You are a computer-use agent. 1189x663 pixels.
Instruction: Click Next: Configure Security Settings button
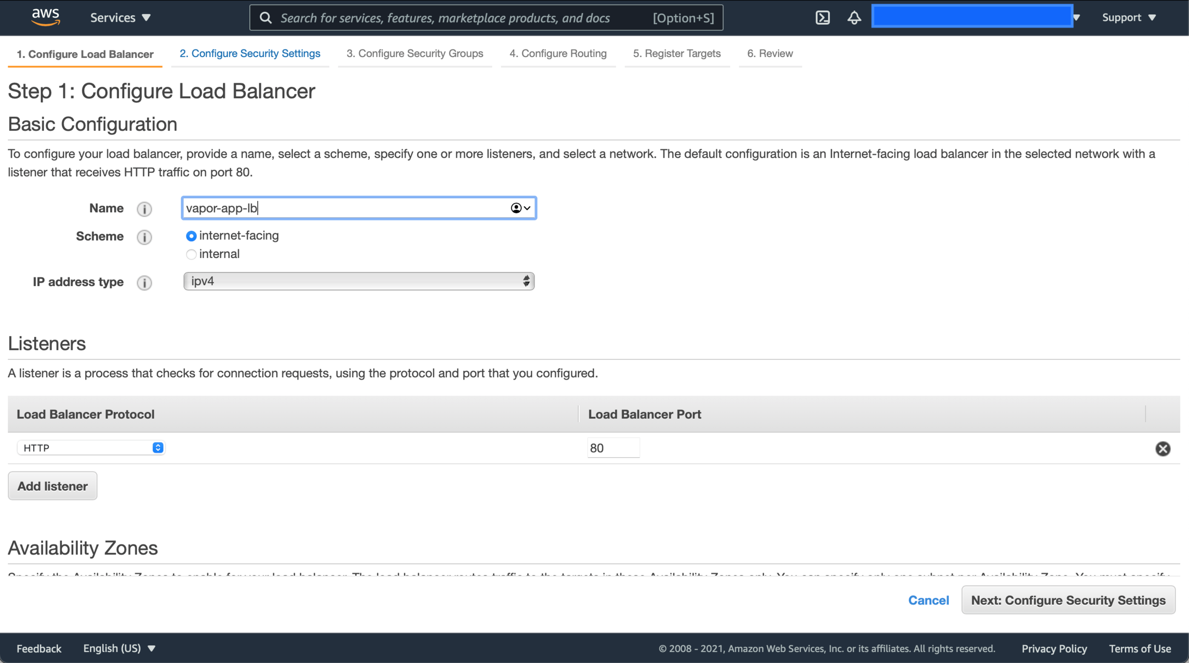click(1068, 600)
